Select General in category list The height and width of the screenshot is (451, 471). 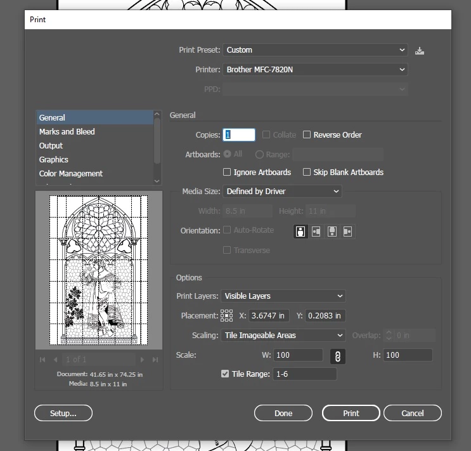pos(95,117)
